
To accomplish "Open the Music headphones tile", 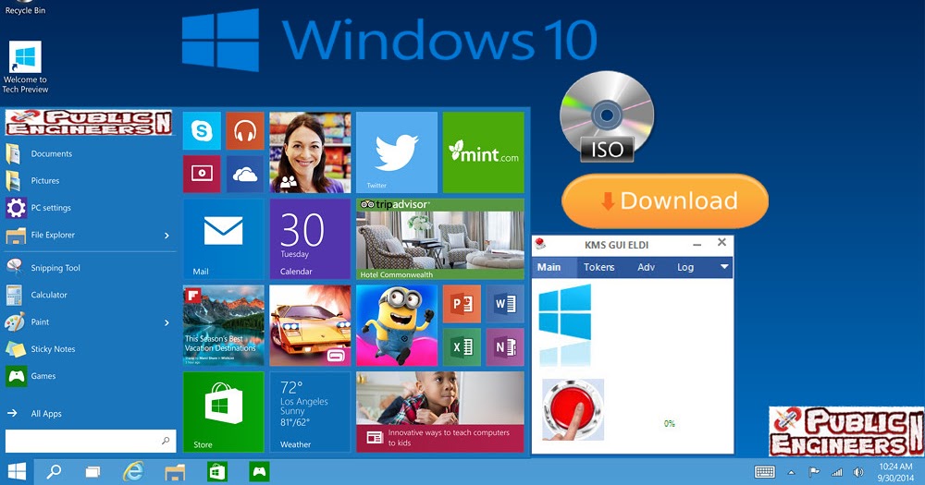I will pos(245,131).
